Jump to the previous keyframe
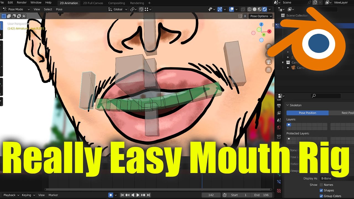The height and width of the screenshot is (199, 354). 127,195
